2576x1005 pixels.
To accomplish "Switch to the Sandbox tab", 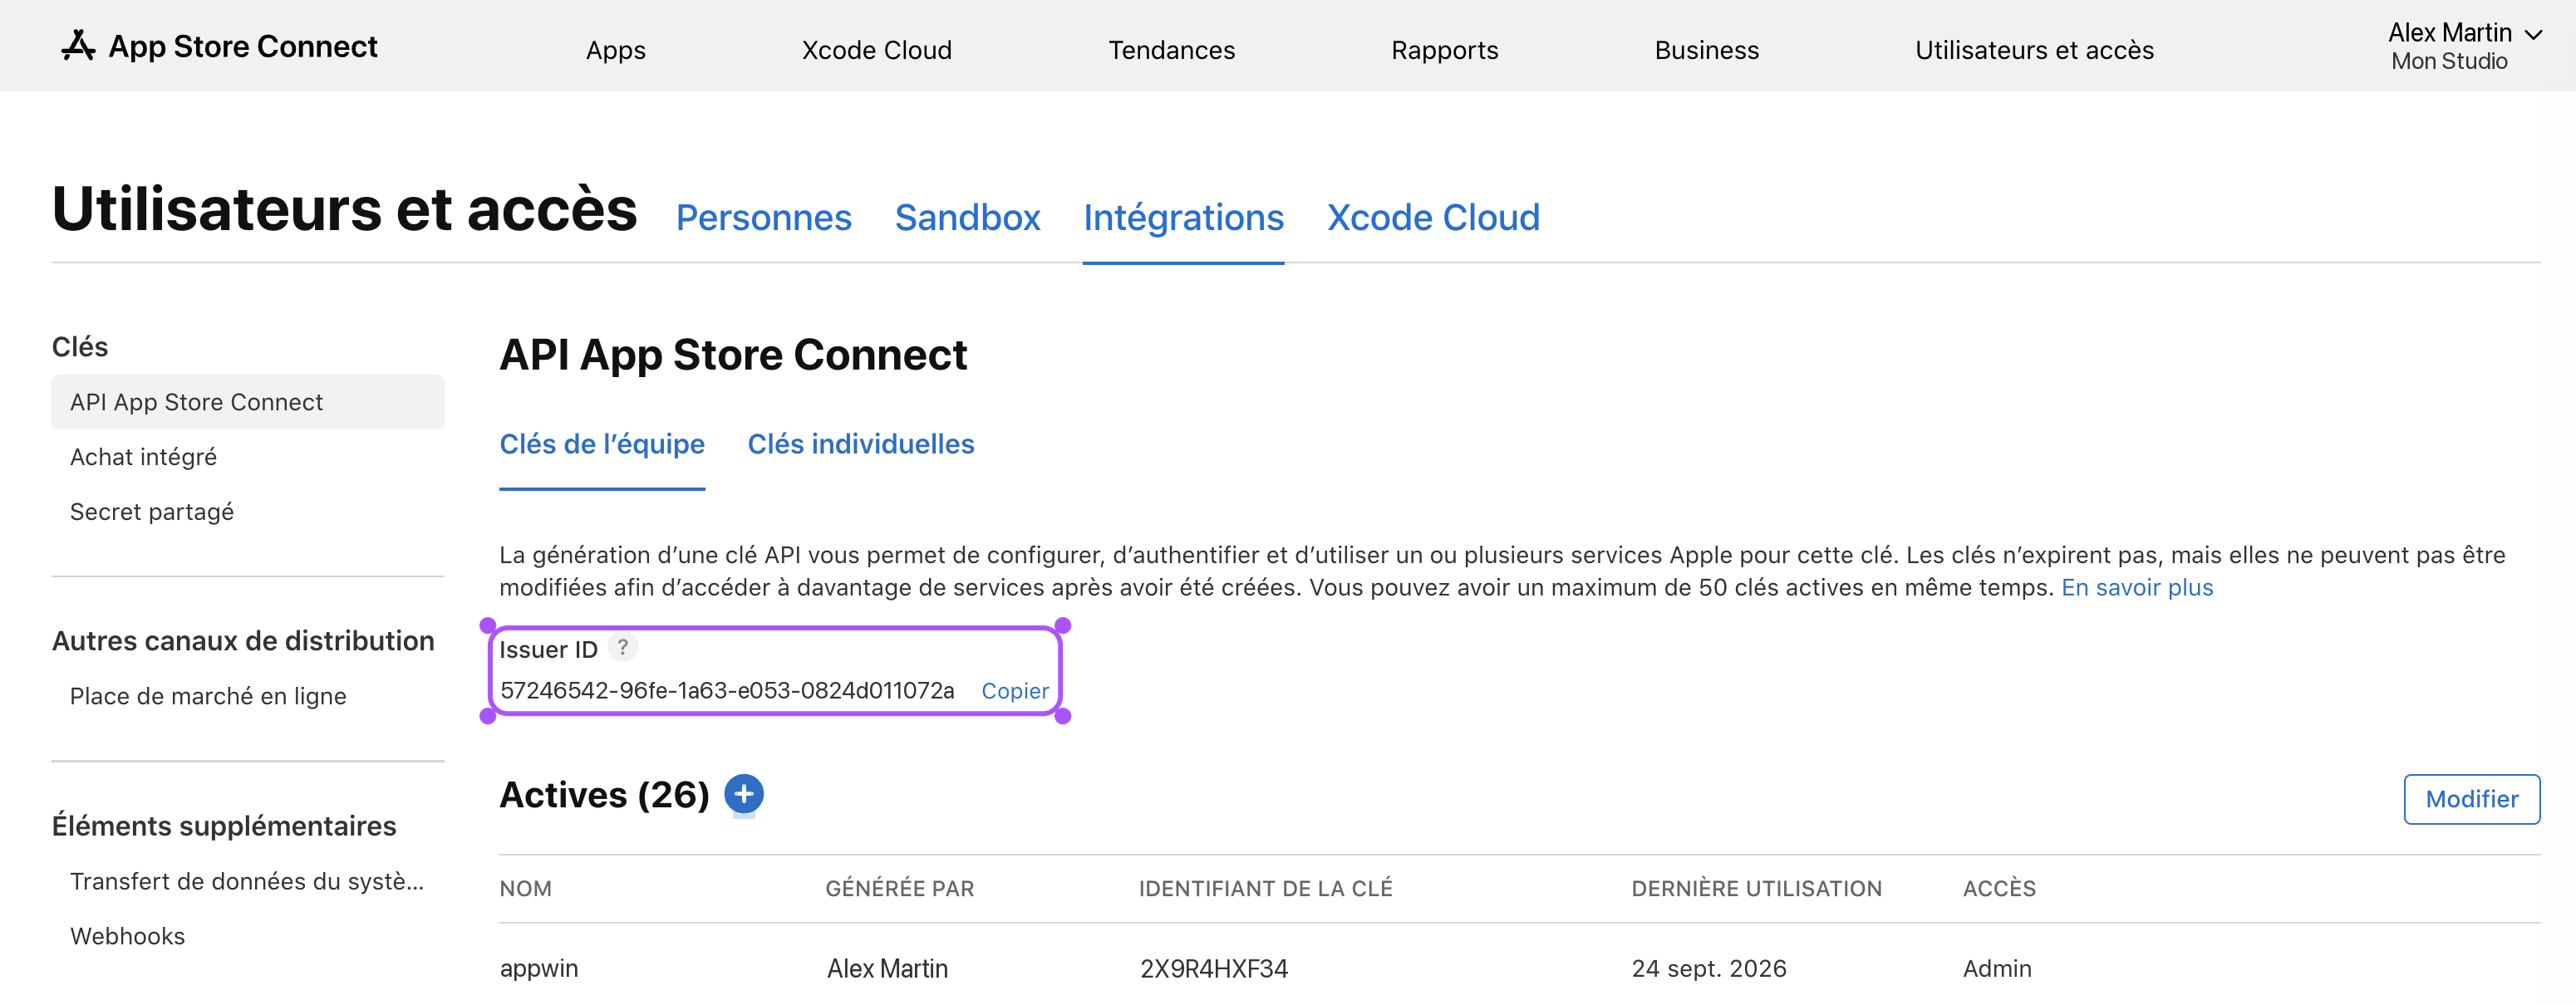I will (x=968, y=218).
